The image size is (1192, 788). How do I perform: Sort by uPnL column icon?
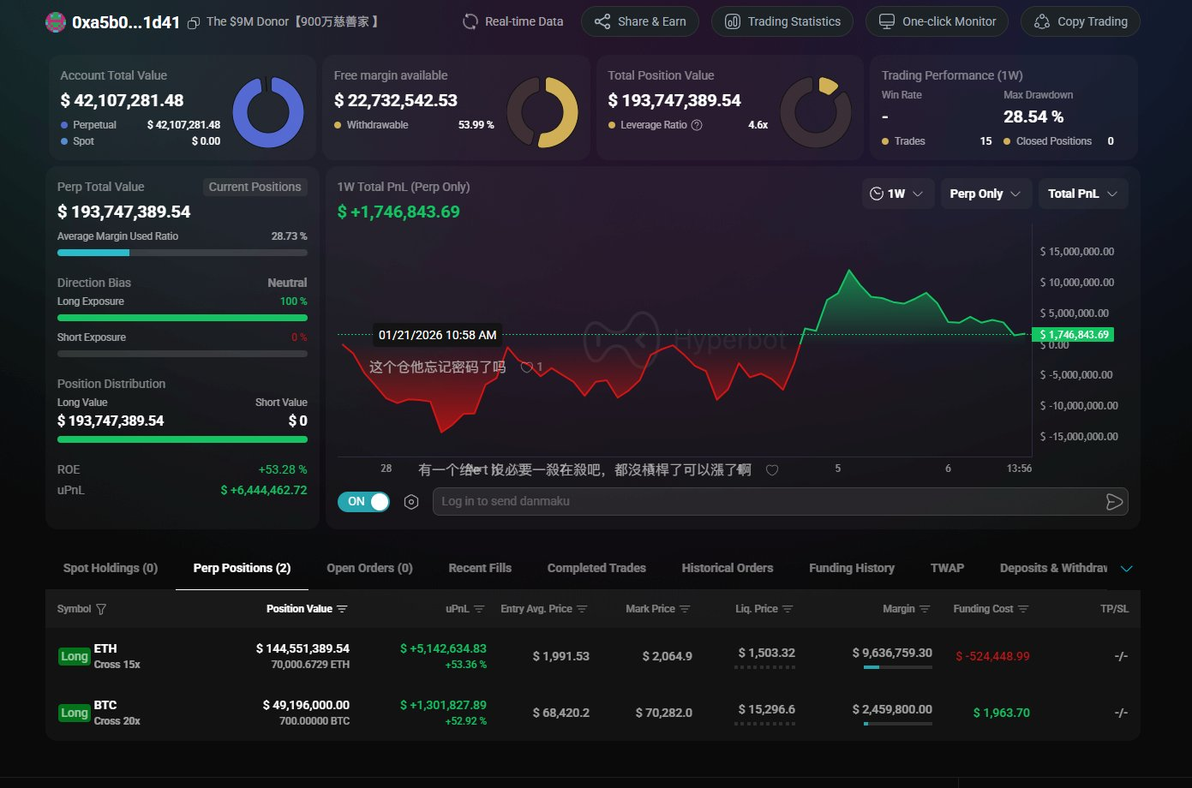click(x=479, y=609)
